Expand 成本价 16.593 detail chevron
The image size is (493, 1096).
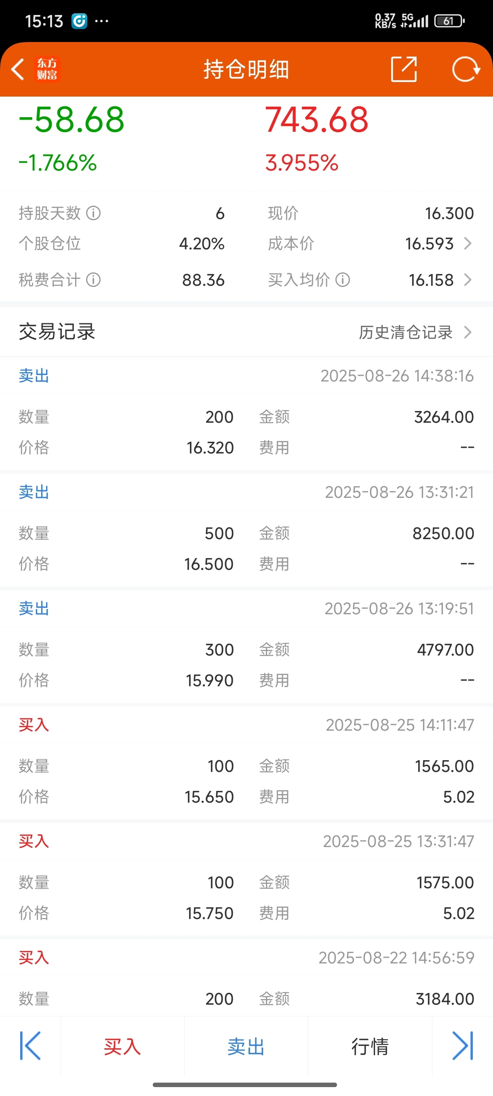pyautogui.click(x=468, y=243)
